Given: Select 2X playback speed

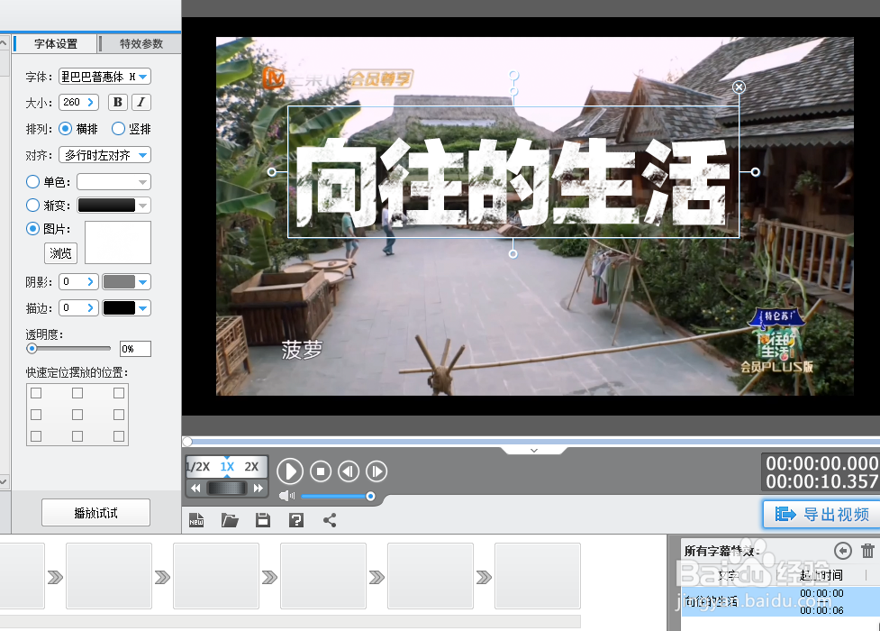Looking at the screenshot, I should 251,467.
